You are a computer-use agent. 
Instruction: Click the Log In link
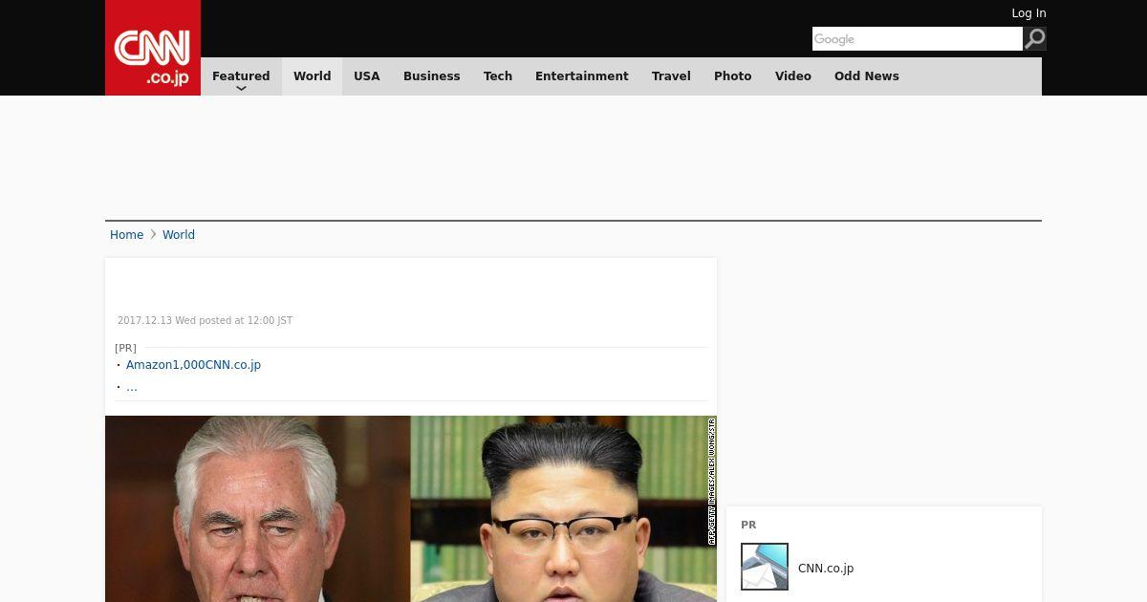(x=1028, y=13)
